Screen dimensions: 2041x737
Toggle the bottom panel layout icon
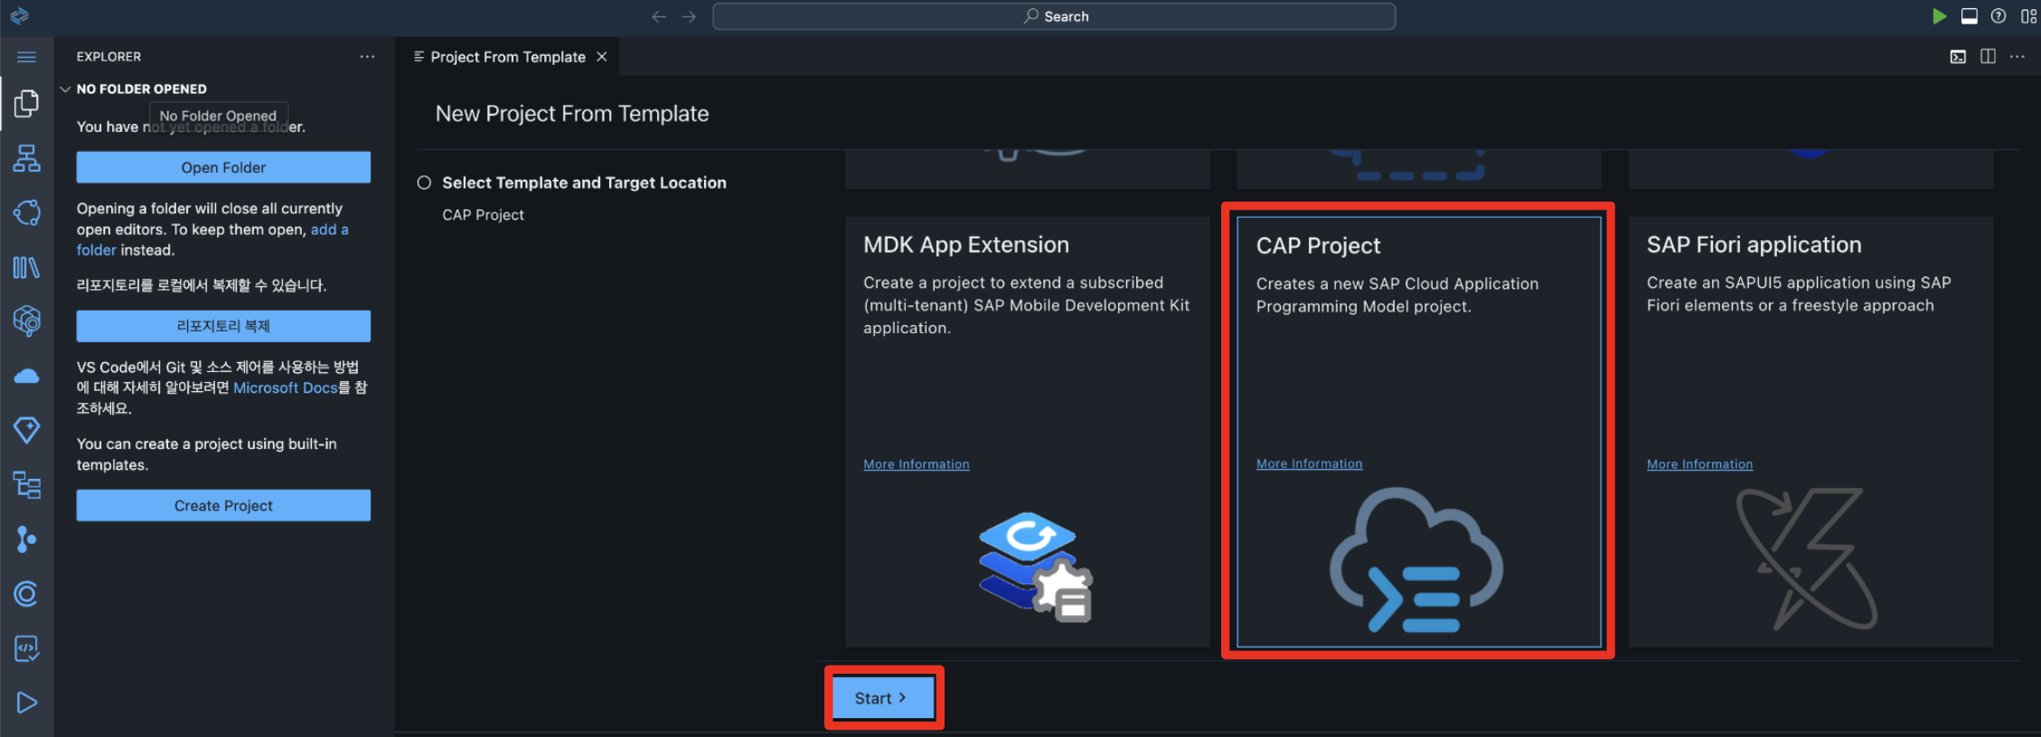click(x=1970, y=16)
